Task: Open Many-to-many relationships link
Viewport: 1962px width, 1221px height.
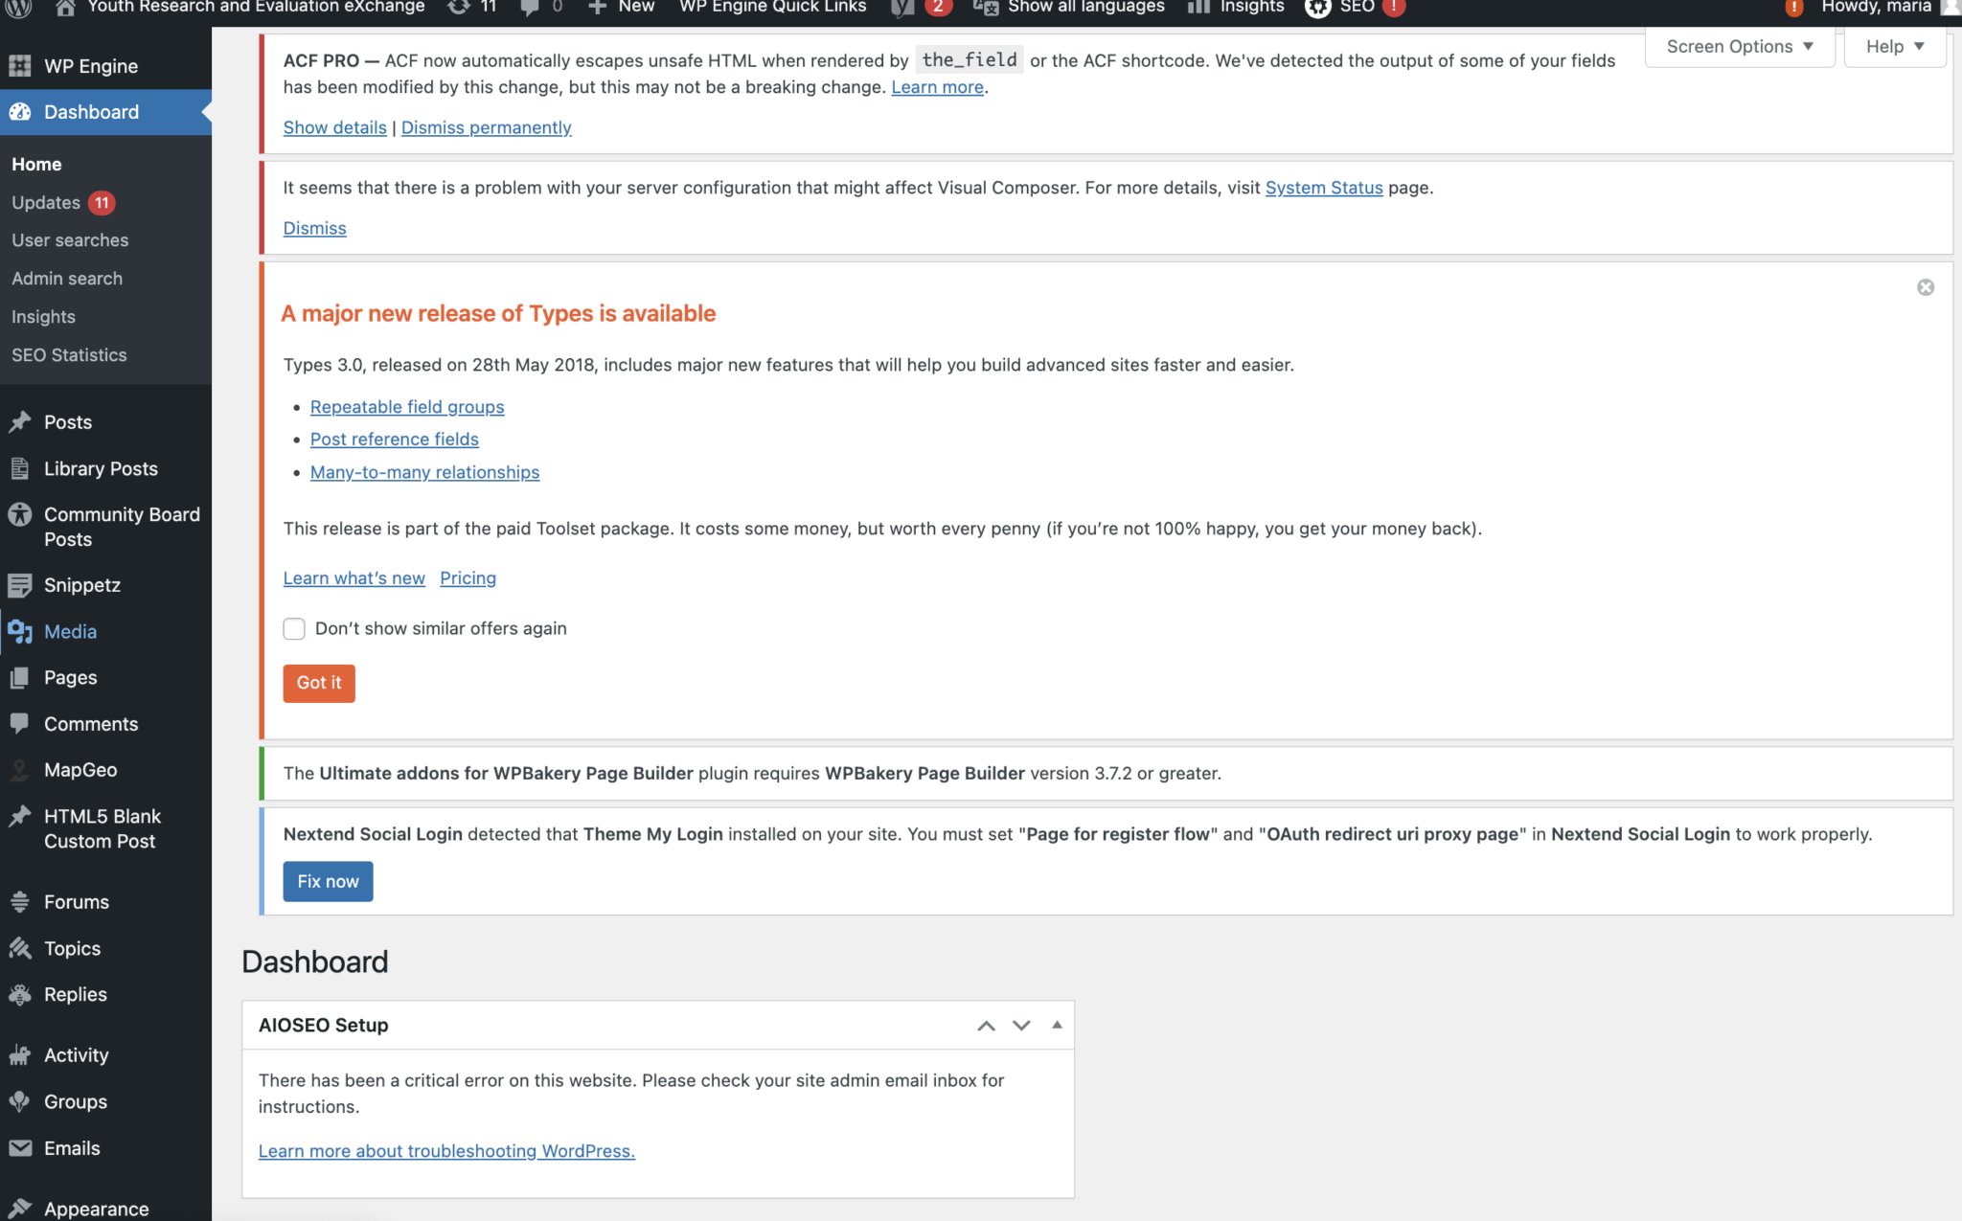Action: (x=425, y=472)
